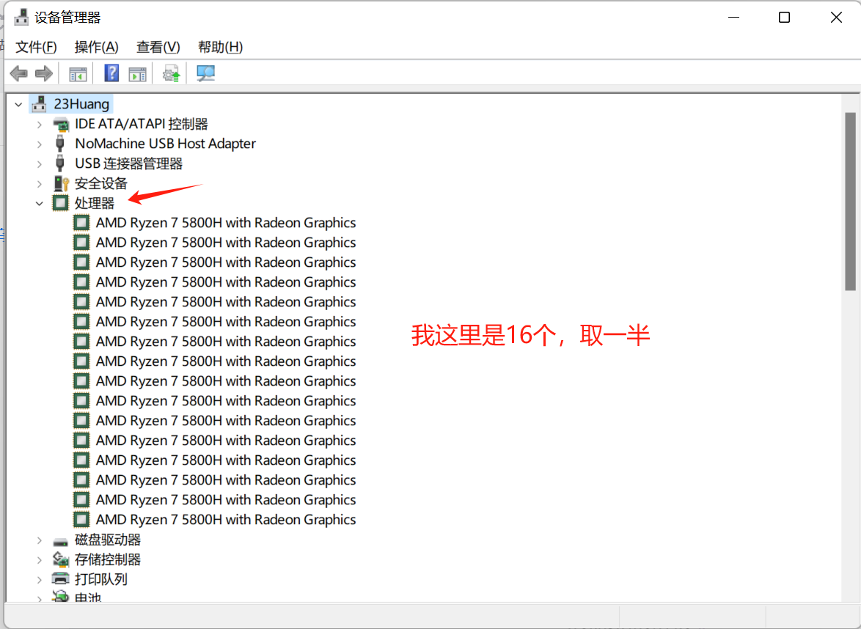Image resolution: width=861 pixels, height=629 pixels.
Task: Select the 打印队列 label
Action: 101,579
